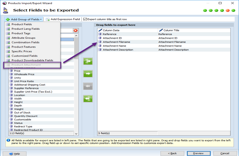Image resolution: width=239 pixels, height=156 pixels.
Task: Click Attachment Description column title cell
Action: (x=173, y=50)
